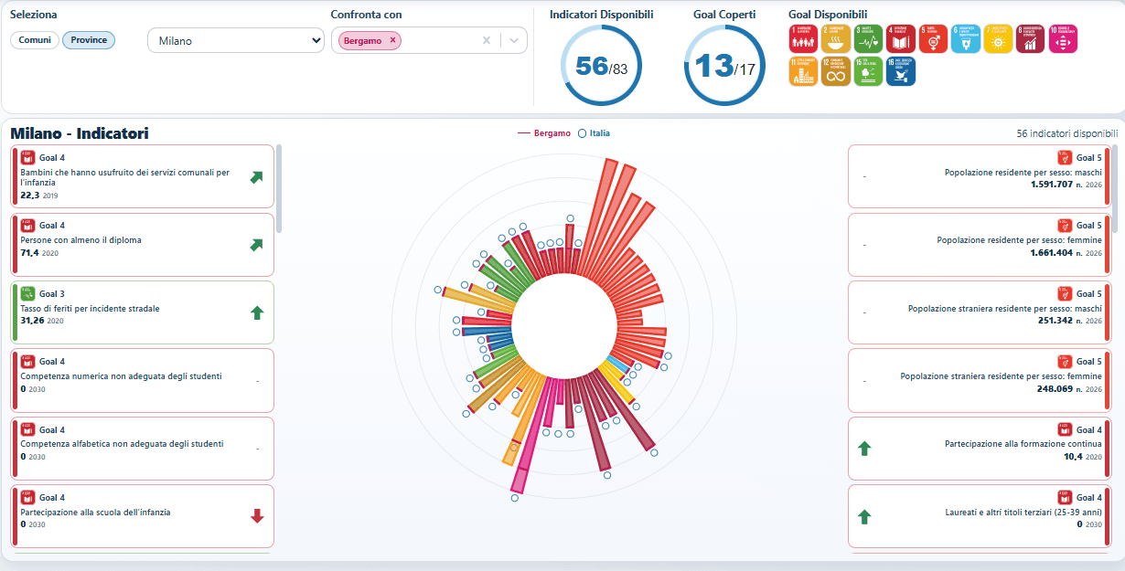This screenshot has height=571, width=1125.
Task: Open Bambini servizi comunali per l'infanzia card
Action: tap(143, 176)
